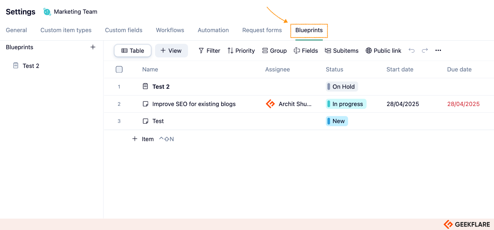The height and width of the screenshot is (230, 494).
Task: Change the New status on the Test row
Action: pos(337,121)
